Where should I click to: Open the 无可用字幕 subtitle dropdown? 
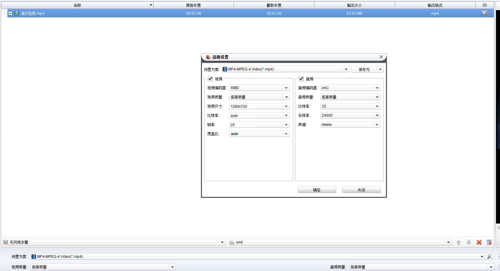click(x=223, y=242)
